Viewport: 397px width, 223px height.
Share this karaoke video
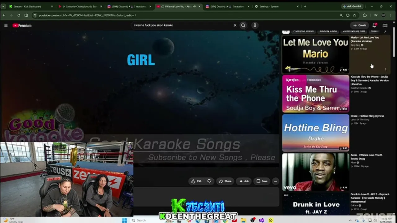click(225, 181)
